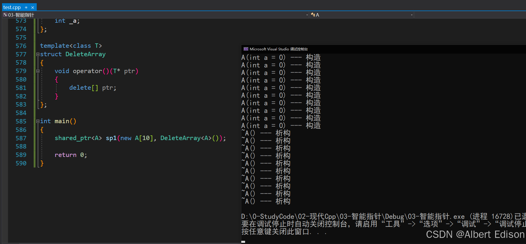Screen dimensions: 526x244
Task: Click line number 587 in the gutter
Action: pos(21,138)
